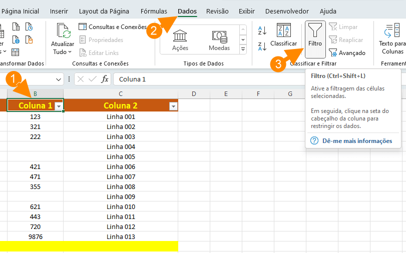Expand the data types gallery More arrow
The image size is (406, 253).
point(243,49)
